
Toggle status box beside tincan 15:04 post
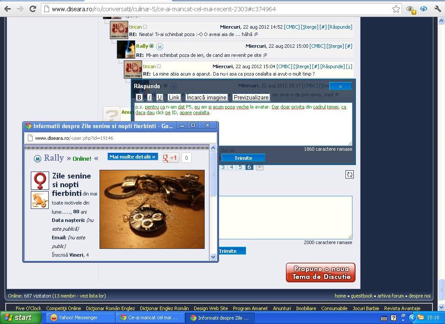159,66
